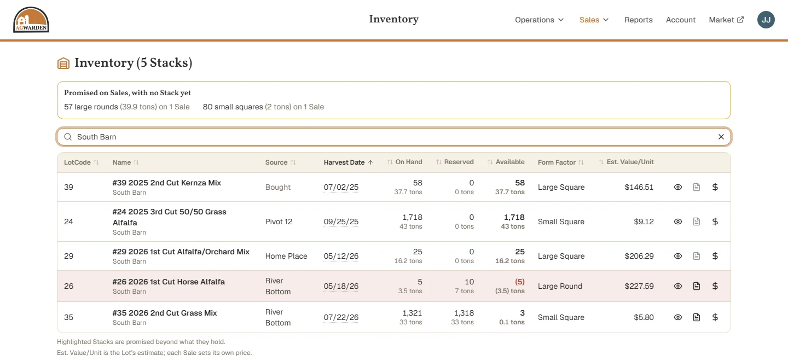This screenshot has height=361, width=788.
Task: Open #29 2026 1st Cut Alfalfa/Orchard Mix
Action: point(181,252)
